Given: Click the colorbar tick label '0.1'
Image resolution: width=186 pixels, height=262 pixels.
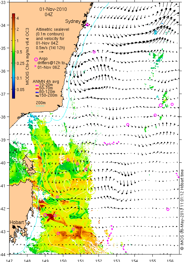Looking at the screenshot, I should tap(19, 78).
